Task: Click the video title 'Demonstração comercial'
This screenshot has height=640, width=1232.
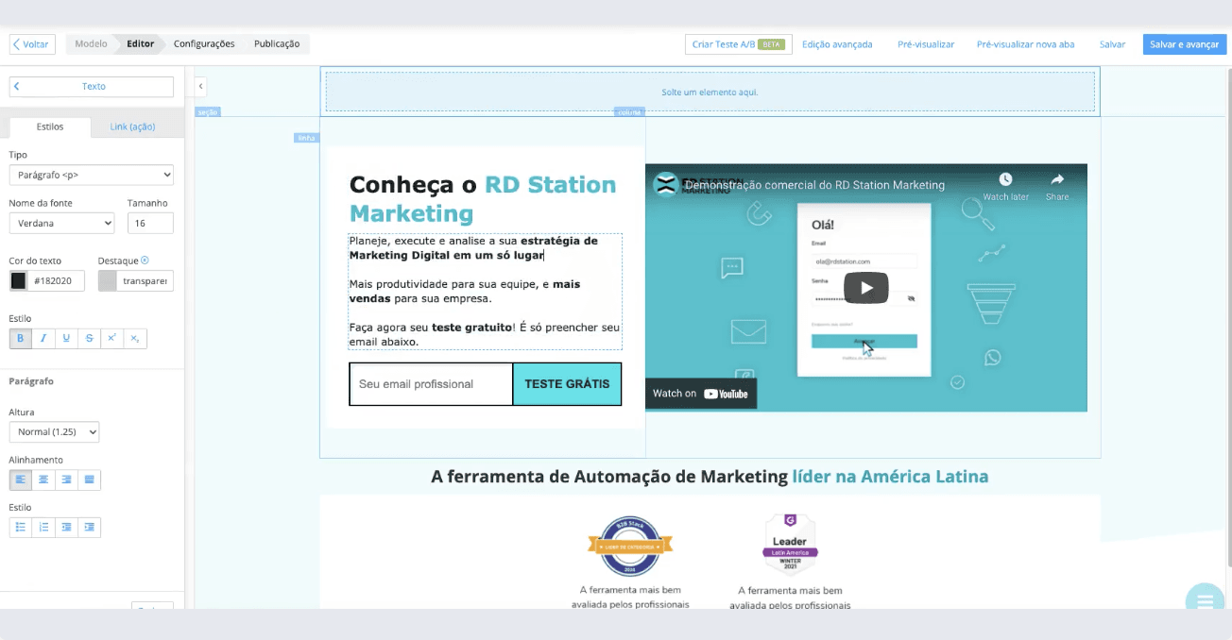Action: click(814, 185)
